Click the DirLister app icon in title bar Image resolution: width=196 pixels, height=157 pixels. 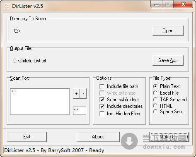point(7,6)
